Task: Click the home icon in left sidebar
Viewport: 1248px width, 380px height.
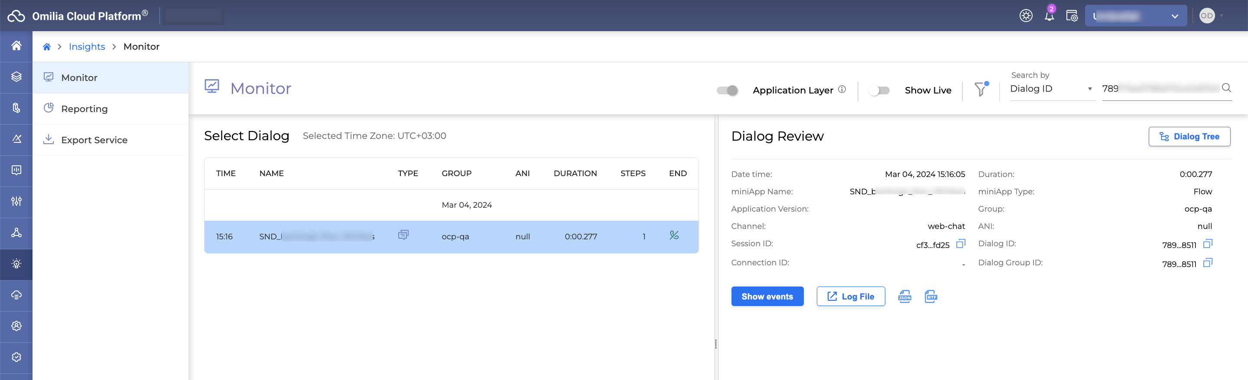Action: (16, 46)
